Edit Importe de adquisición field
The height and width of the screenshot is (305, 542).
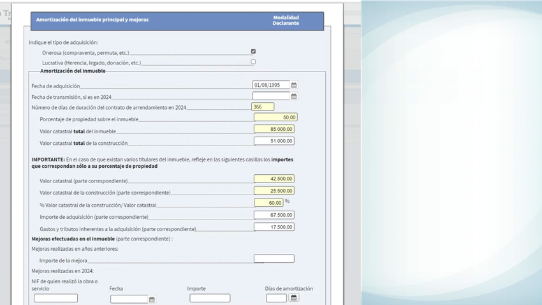[x=274, y=215]
